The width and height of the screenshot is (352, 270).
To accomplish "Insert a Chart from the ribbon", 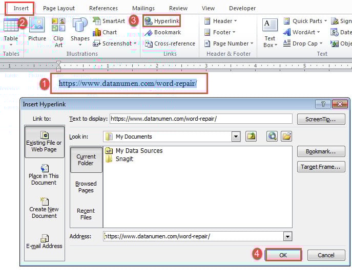I will pyautogui.click(x=105, y=32).
